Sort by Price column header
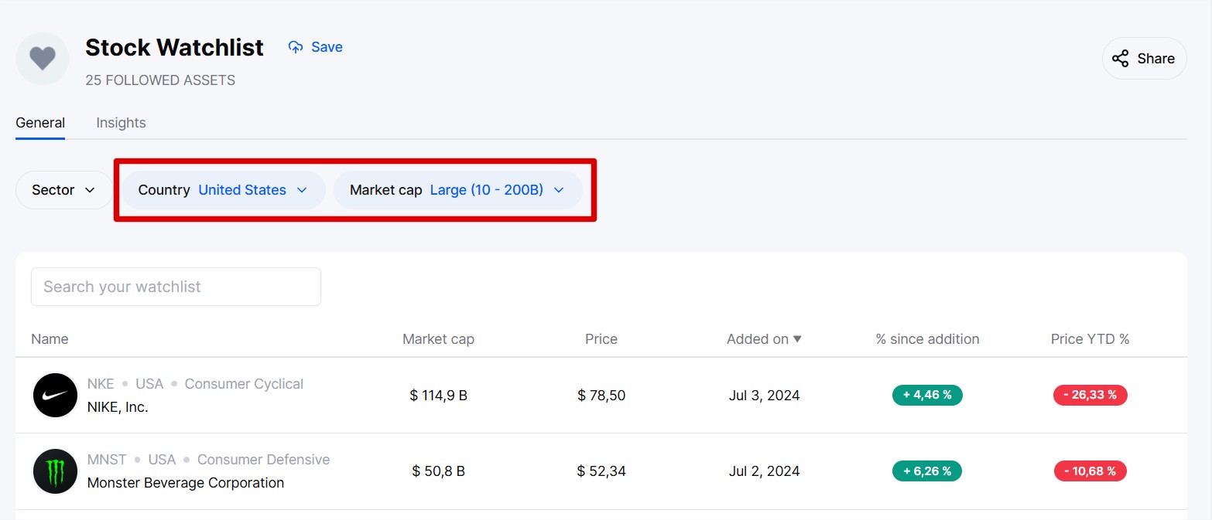1212x520 pixels. tap(601, 339)
